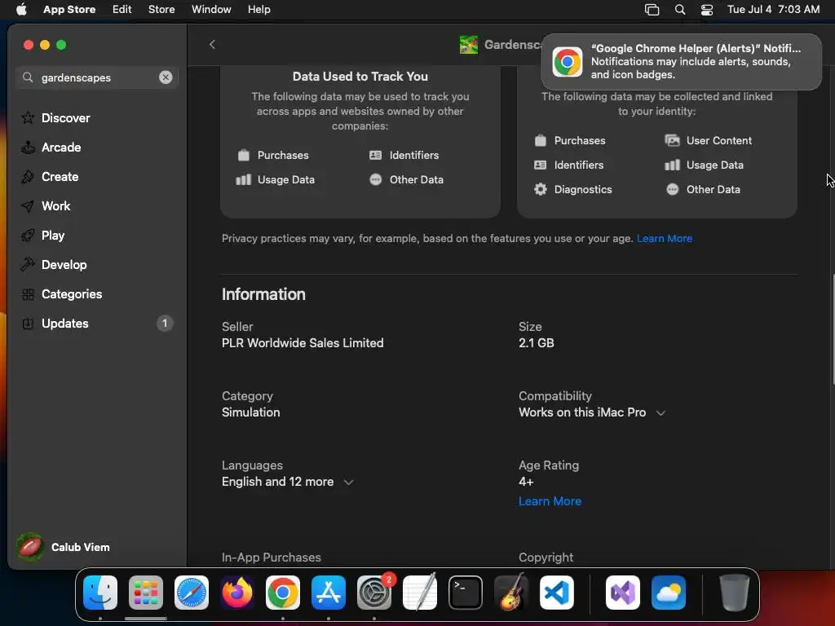
Task: Open the Updates section
Action: coord(96,323)
